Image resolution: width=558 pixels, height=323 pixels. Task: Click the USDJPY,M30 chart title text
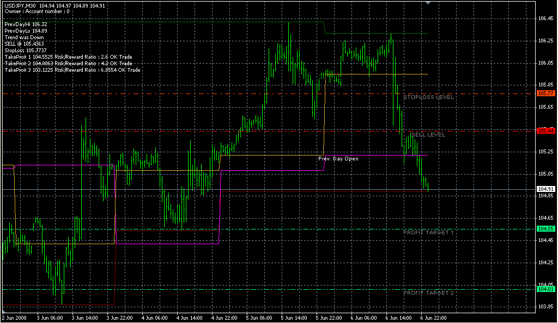click(x=20, y=5)
